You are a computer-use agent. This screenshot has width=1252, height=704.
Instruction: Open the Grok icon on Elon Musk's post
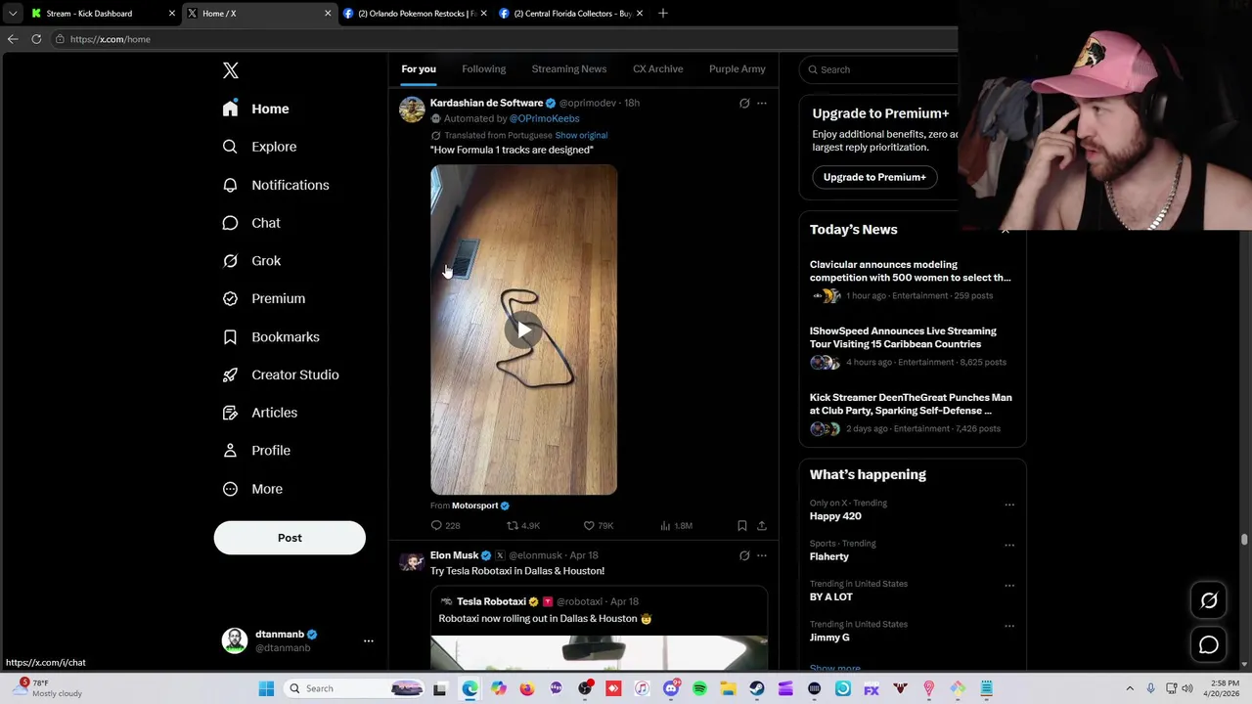click(744, 555)
